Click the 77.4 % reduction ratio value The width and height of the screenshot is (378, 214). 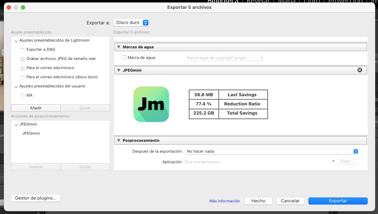point(204,104)
